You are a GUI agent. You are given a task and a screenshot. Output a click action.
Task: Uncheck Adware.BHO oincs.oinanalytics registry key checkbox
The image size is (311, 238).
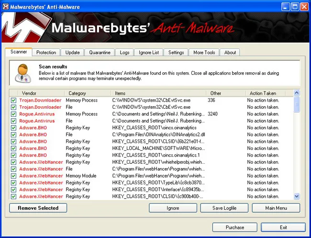tap(13, 128)
